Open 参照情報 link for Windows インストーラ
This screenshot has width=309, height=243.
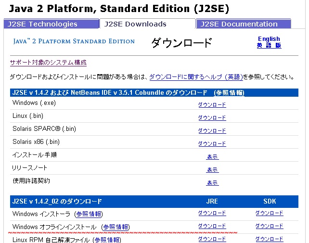pyautogui.click(x=89, y=214)
